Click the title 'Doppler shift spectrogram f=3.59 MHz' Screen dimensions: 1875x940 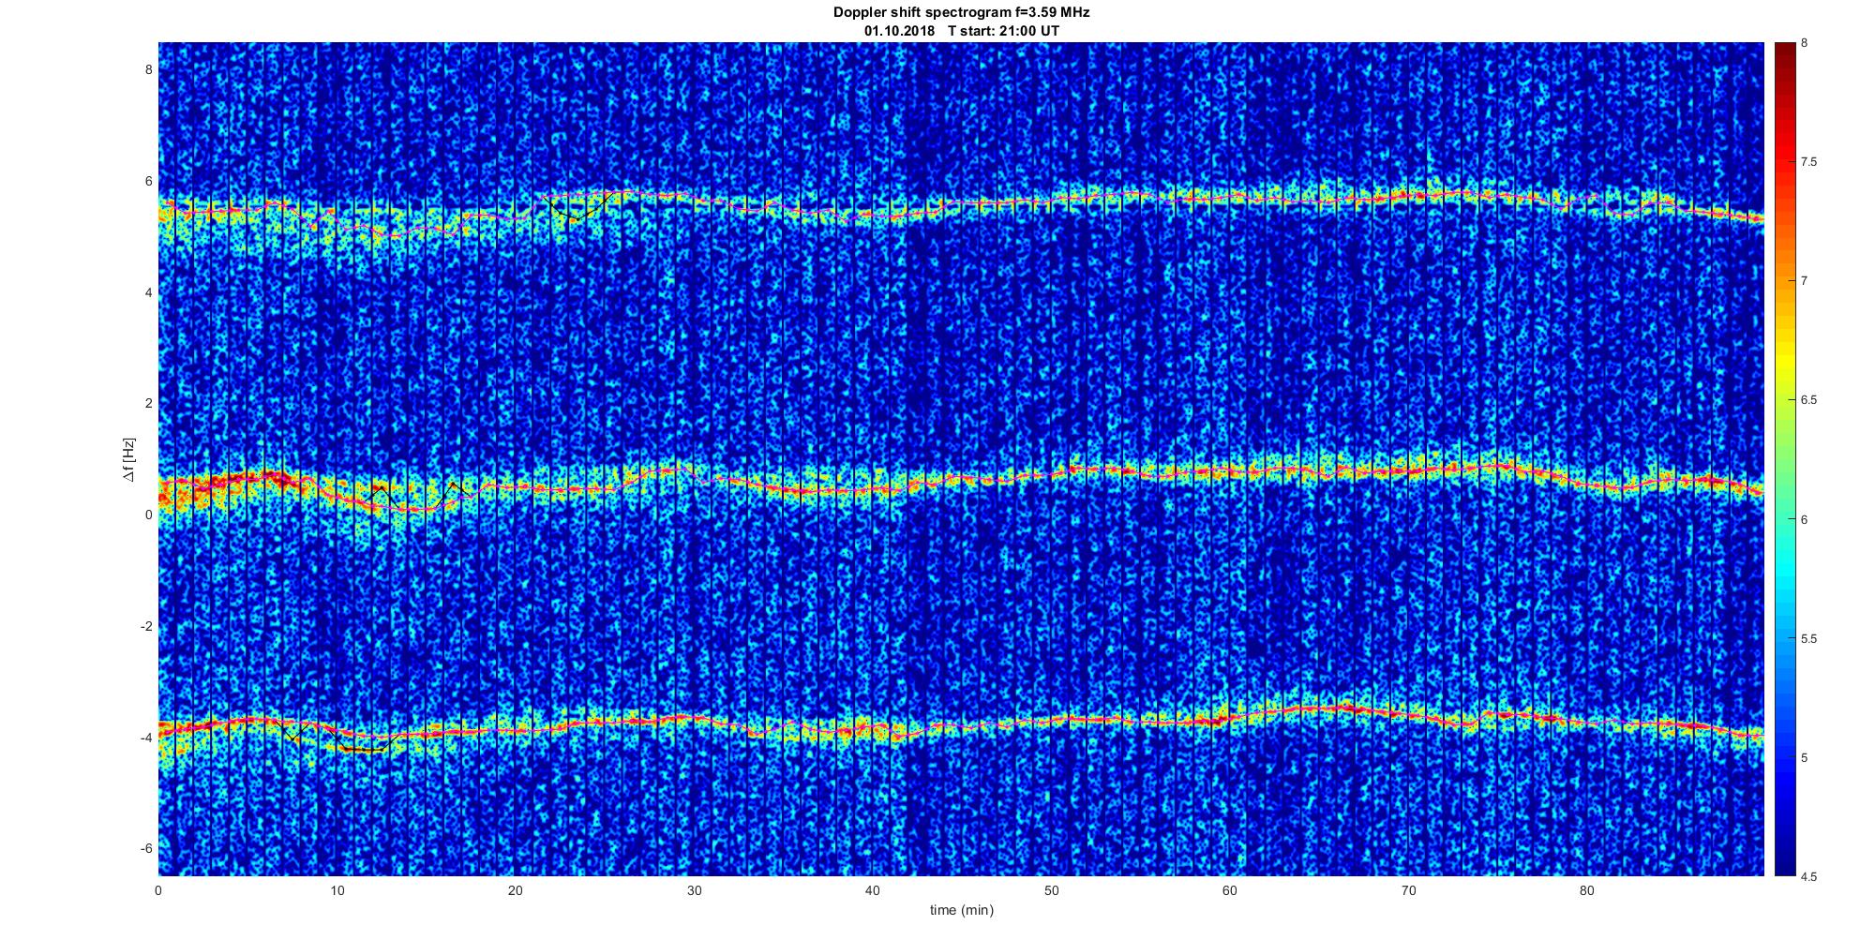[961, 12]
